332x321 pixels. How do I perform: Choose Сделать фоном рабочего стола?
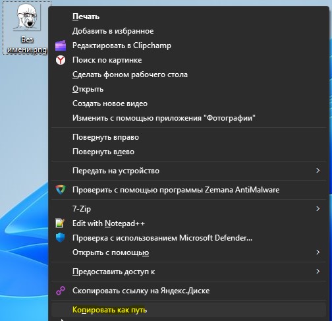coord(188,74)
